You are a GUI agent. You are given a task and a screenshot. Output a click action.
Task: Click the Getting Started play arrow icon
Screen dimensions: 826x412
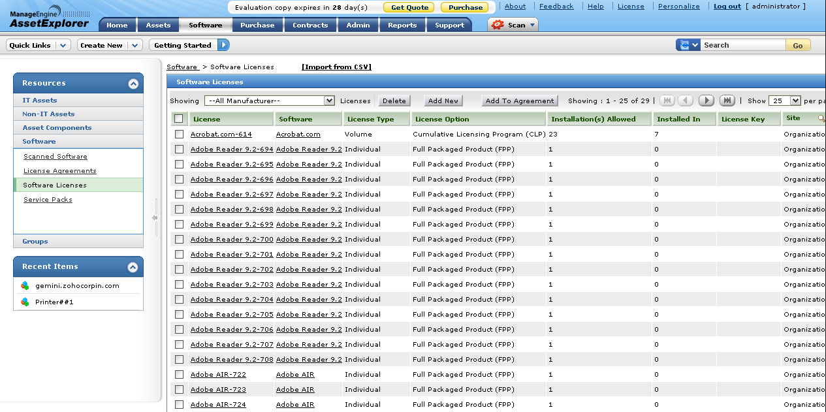[x=223, y=45]
